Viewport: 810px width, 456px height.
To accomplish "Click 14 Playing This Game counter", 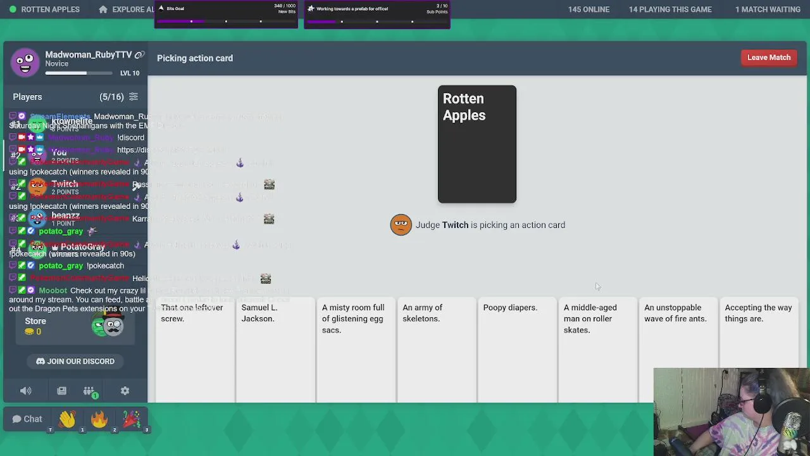I will click(670, 9).
